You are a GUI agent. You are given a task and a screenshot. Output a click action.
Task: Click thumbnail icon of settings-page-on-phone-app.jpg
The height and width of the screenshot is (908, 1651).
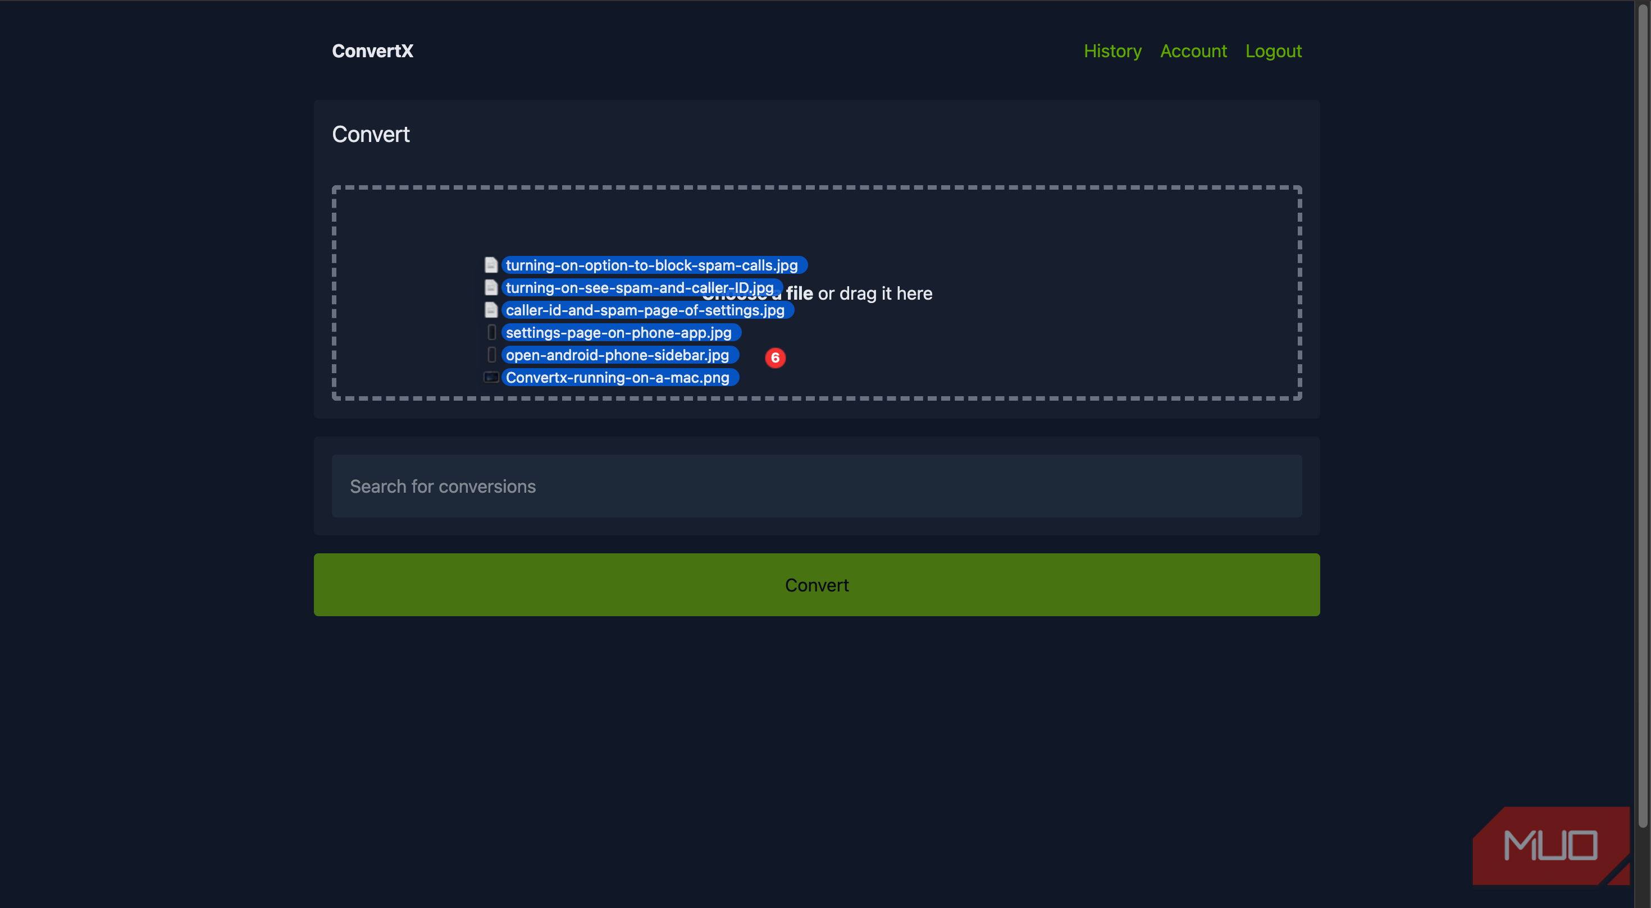coord(491,332)
